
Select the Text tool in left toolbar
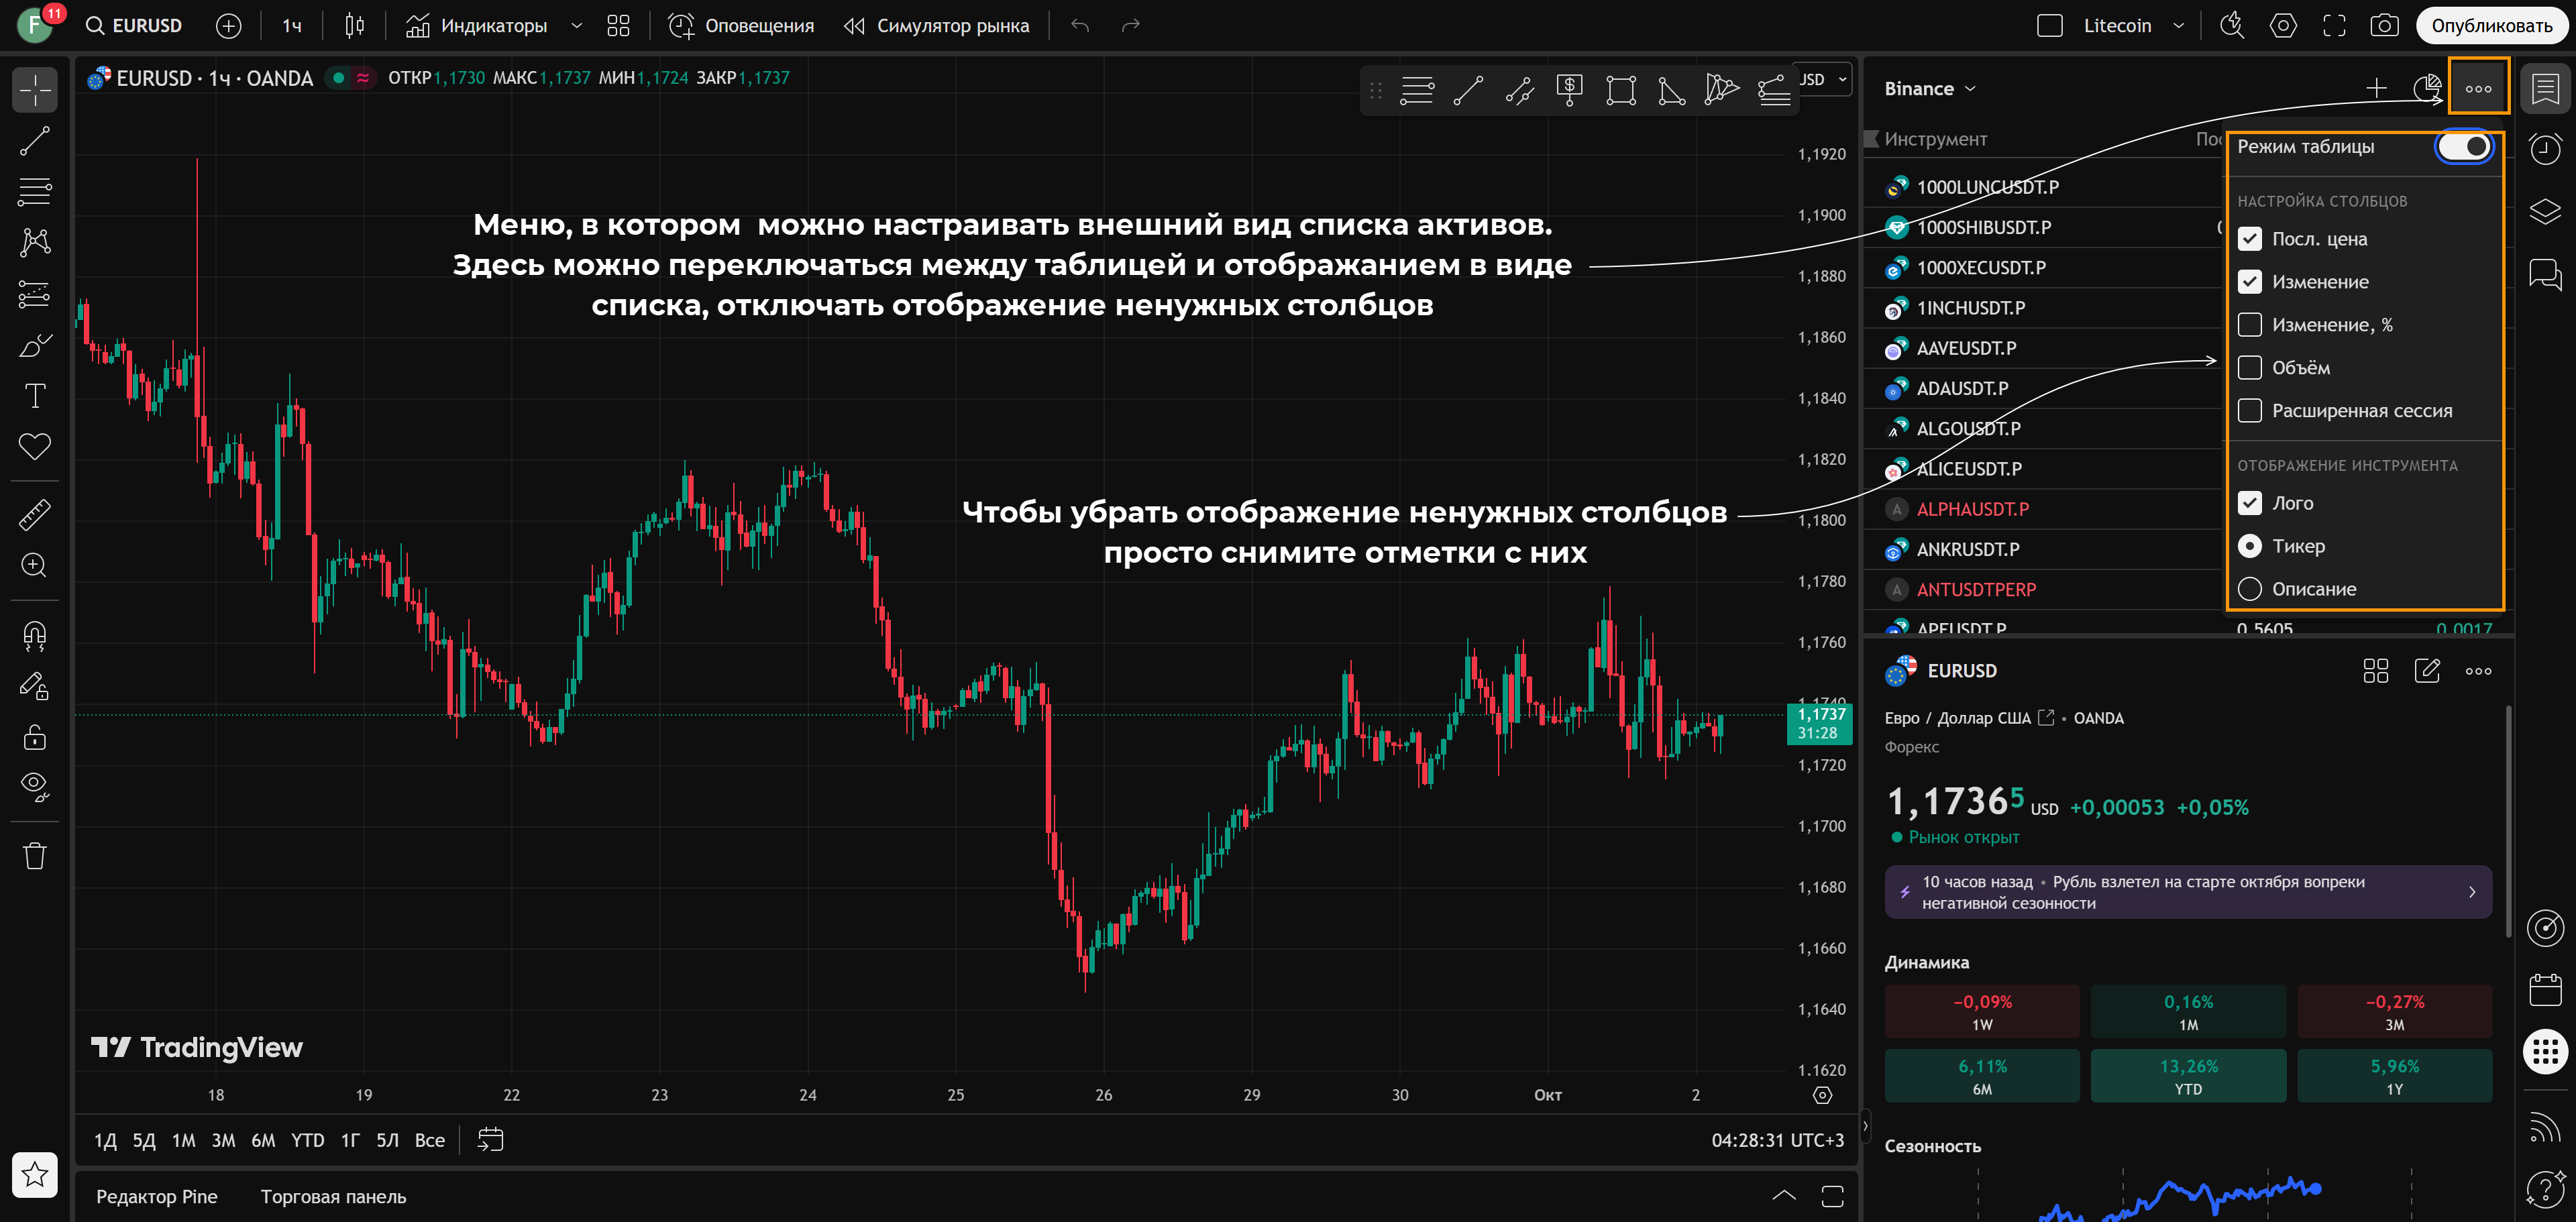(x=35, y=396)
